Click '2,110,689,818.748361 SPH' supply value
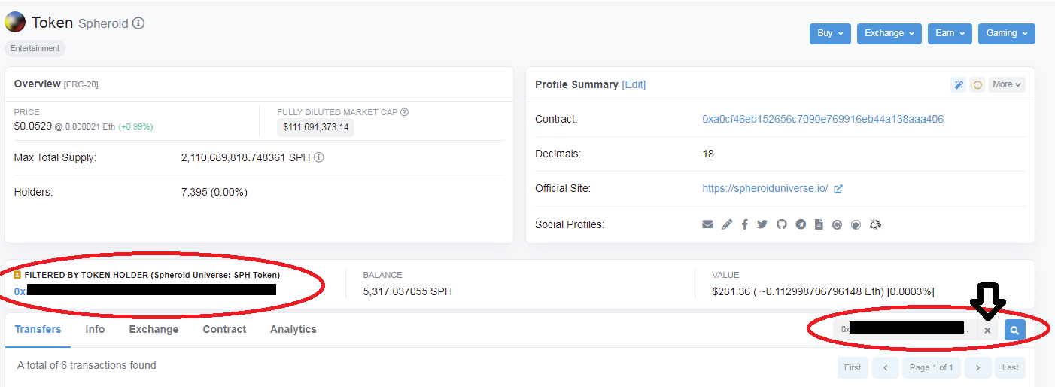Viewport: 1055px width, 387px height. click(245, 158)
